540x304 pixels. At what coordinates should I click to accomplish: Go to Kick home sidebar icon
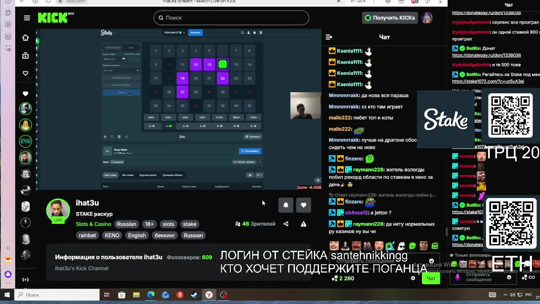pos(26,38)
